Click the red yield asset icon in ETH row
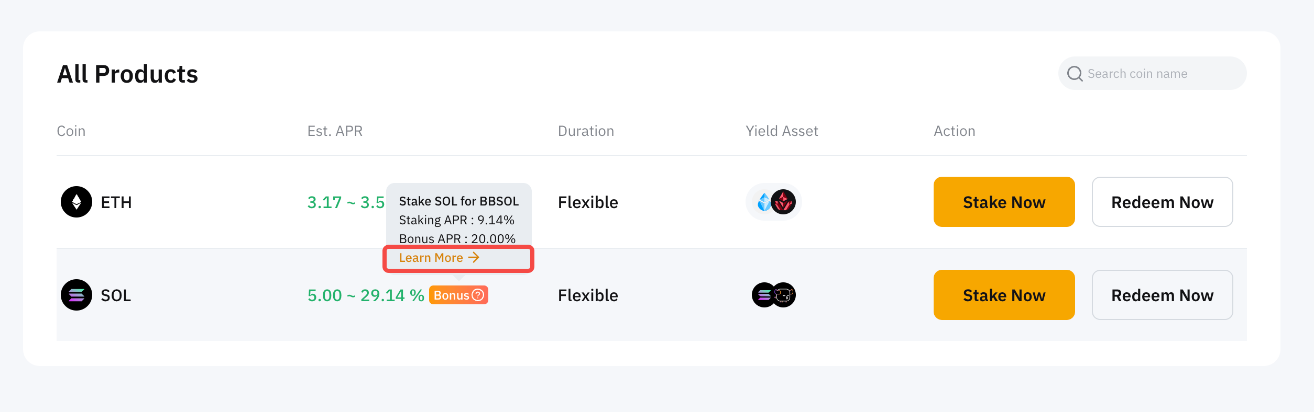Screen dimensions: 1314x412 (784, 202)
